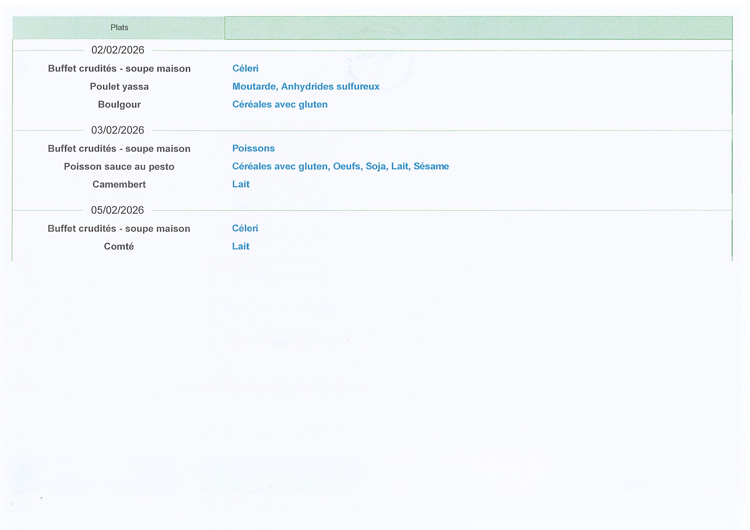This screenshot has width=750, height=530.
Task: Select the Camembert dish entry
Action: (x=119, y=185)
